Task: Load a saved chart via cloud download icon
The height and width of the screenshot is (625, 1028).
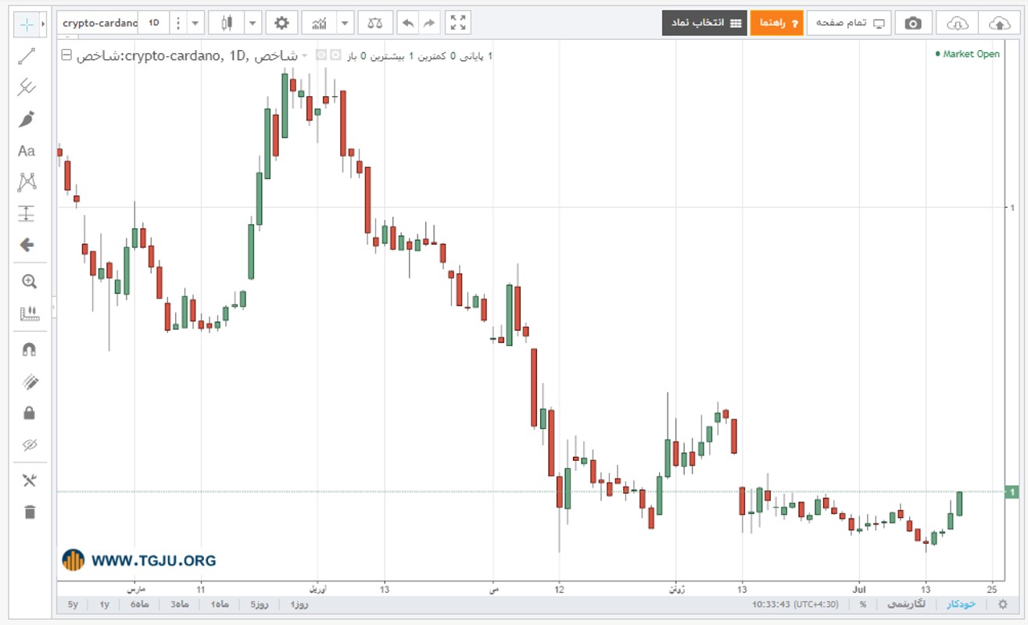Action: pos(957,23)
